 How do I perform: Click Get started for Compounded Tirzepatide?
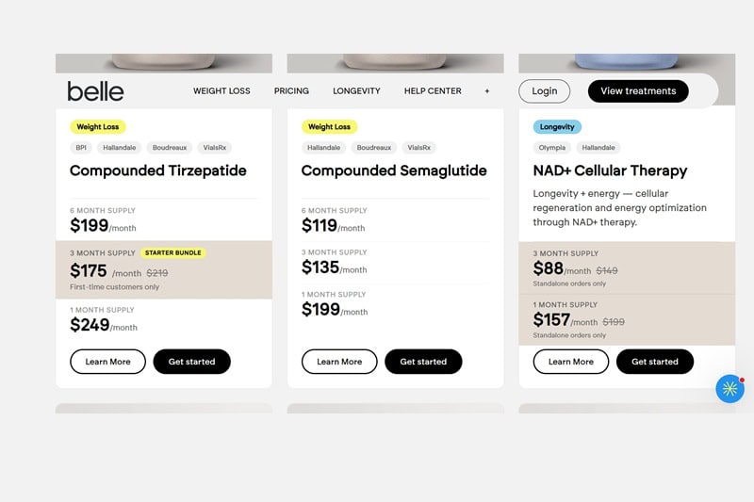click(x=192, y=362)
